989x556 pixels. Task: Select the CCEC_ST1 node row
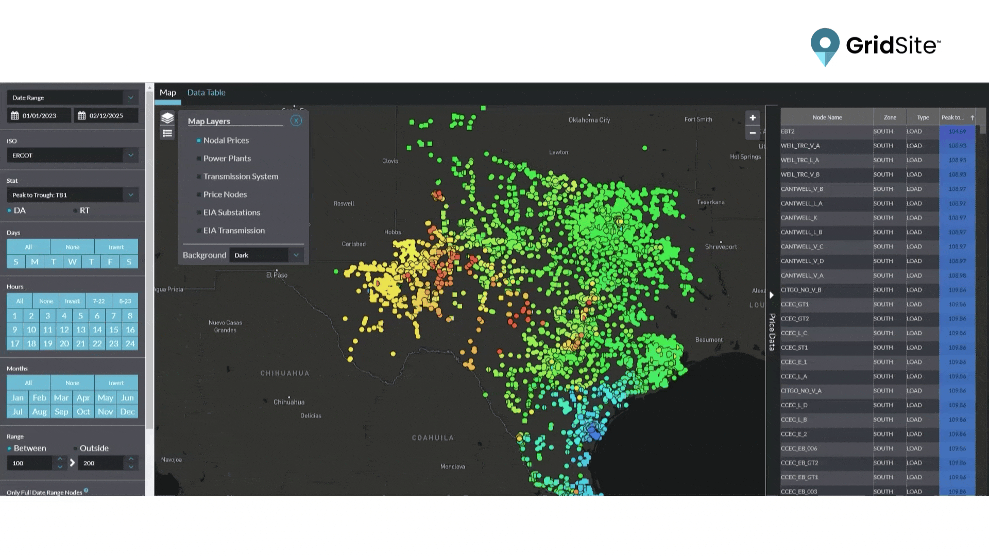click(x=878, y=347)
